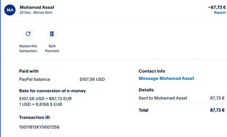Click the "1 USD = 0,8156 $ EUR" rate line
227x137 pixels.
click(x=45, y=104)
